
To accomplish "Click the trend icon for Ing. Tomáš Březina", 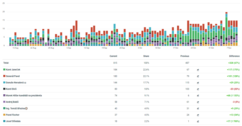I will pyautogui.click(x=198, y=109).
